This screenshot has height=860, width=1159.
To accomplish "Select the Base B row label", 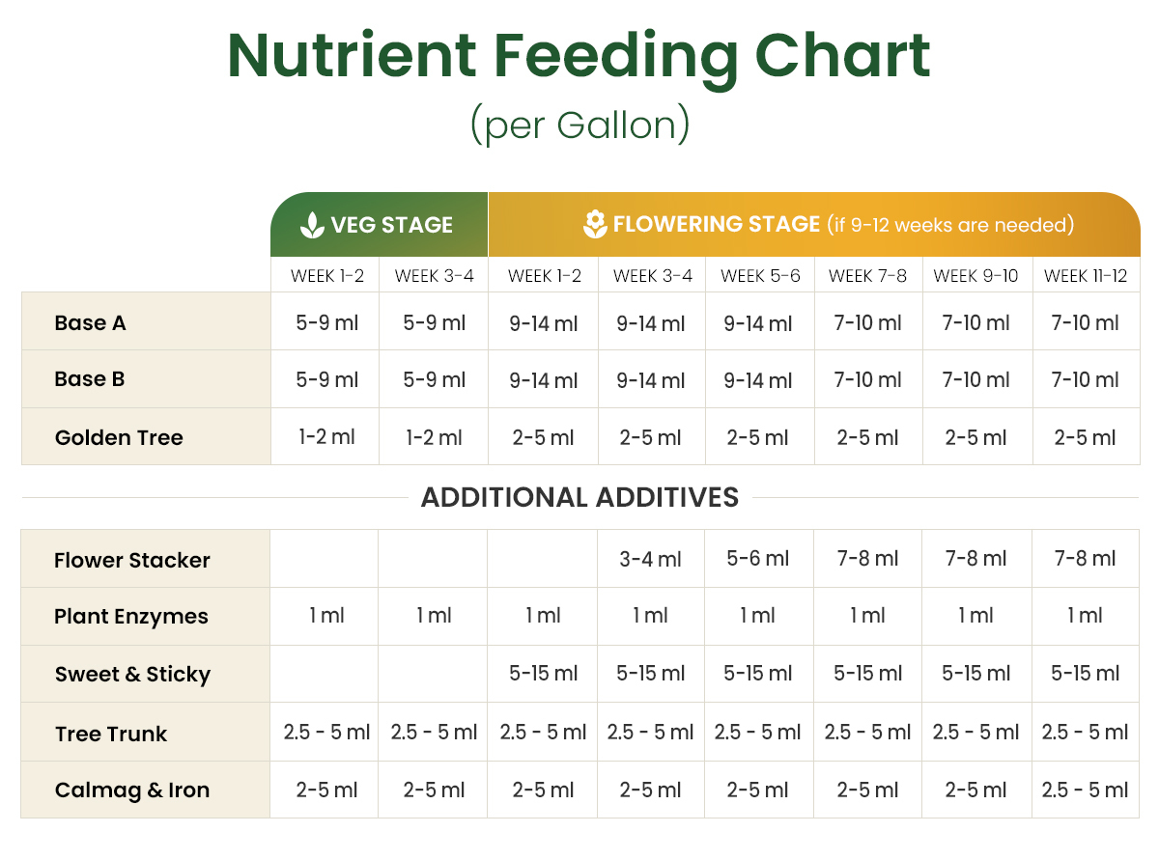I will click(x=90, y=379).
